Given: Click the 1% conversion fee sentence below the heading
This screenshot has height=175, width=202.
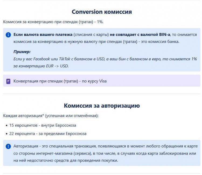Looking at the screenshot, I should coord(53,22).
